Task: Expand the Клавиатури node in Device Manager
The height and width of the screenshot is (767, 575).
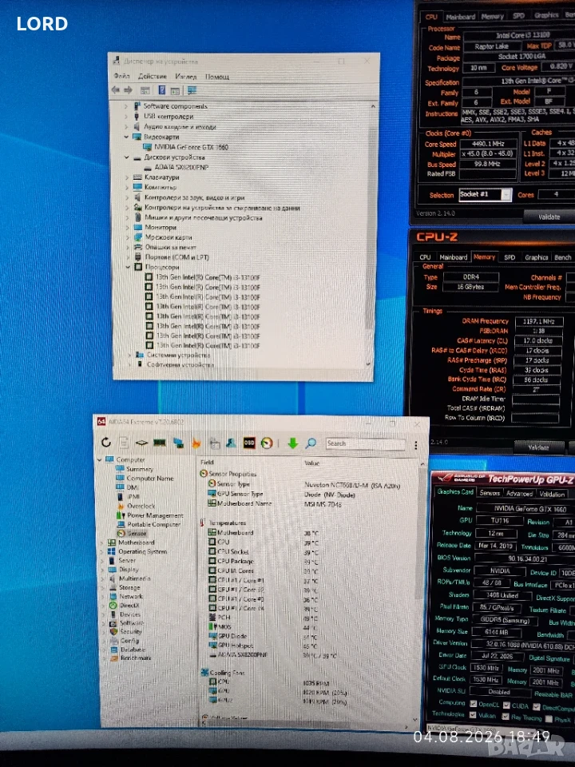Action: pos(127,177)
